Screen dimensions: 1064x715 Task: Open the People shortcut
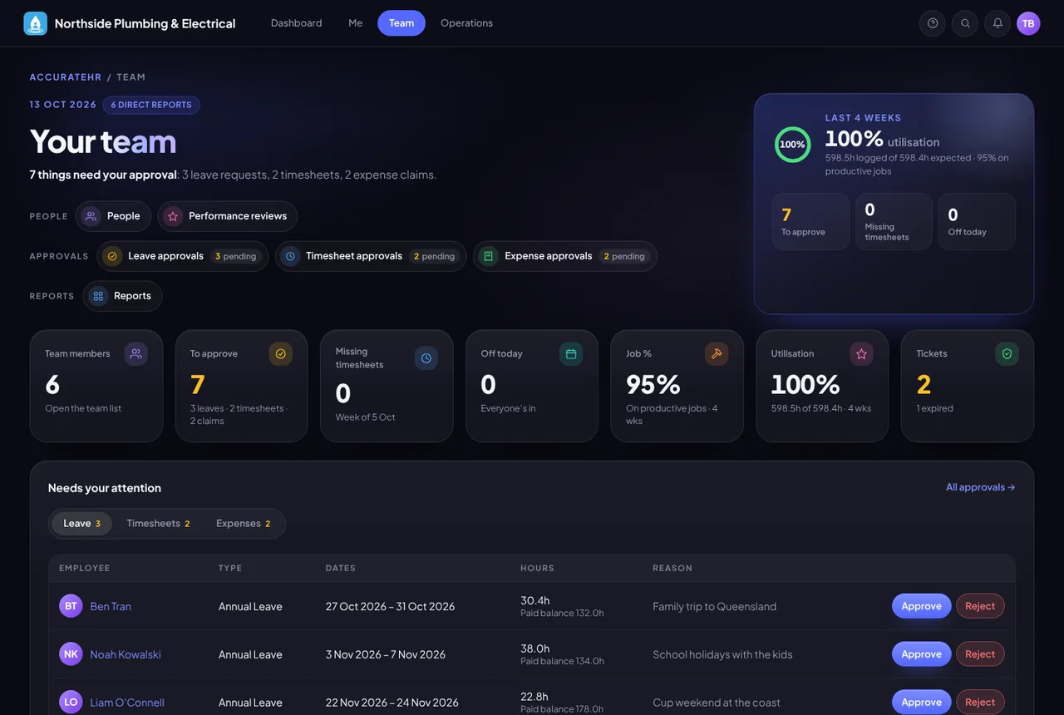click(x=113, y=216)
